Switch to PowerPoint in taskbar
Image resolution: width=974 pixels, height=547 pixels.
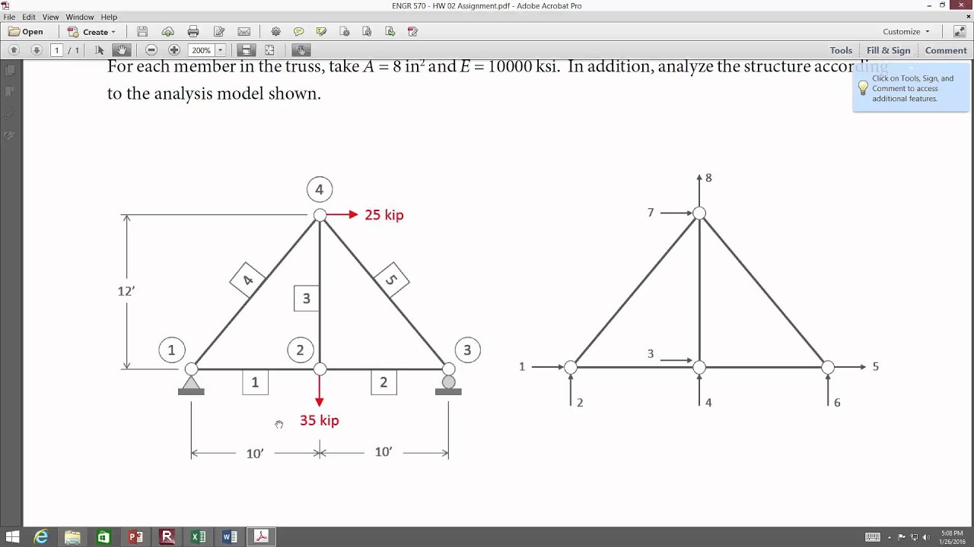tap(135, 537)
